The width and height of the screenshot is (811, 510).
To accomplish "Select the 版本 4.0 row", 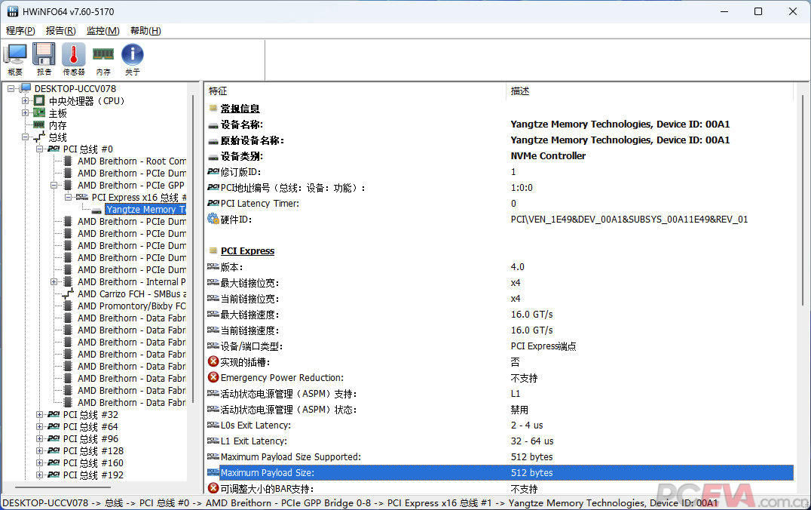I will tap(500, 266).
